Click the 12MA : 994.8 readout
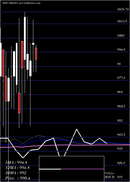Image resolution: width=130 pixels, height=182 pixels. coord(17,167)
